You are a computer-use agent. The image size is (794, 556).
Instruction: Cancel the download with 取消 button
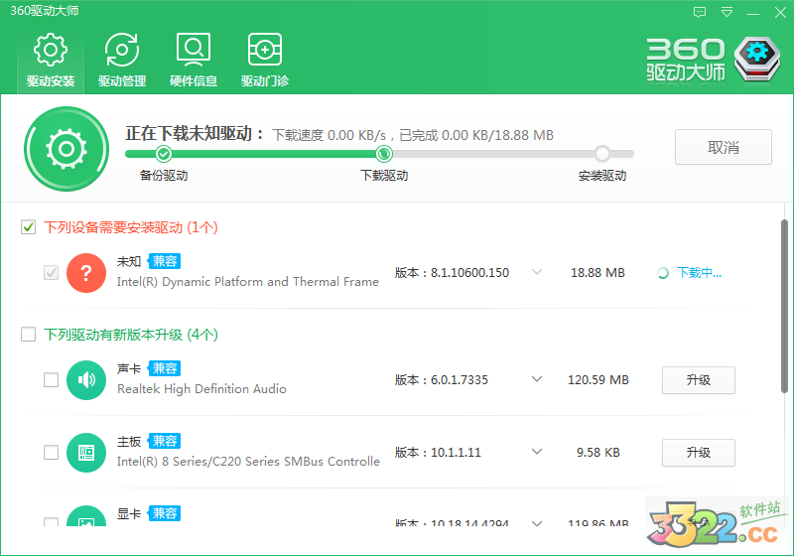coord(724,147)
